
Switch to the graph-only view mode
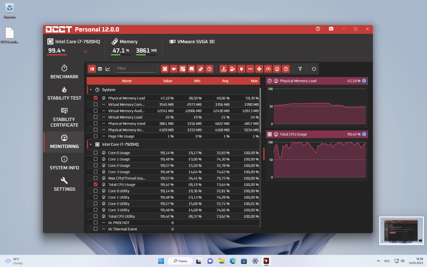tap(108, 69)
